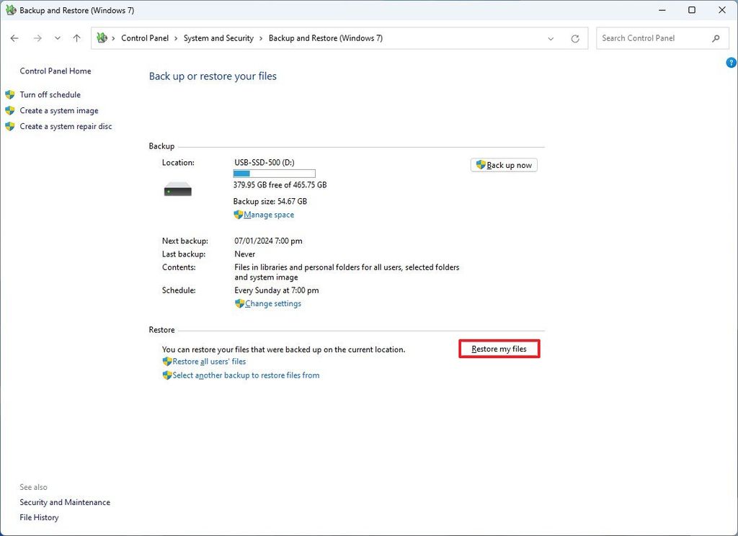Open File History from See also
The image size is (738, 536).
pyautogui.click(x=39, y=517)
